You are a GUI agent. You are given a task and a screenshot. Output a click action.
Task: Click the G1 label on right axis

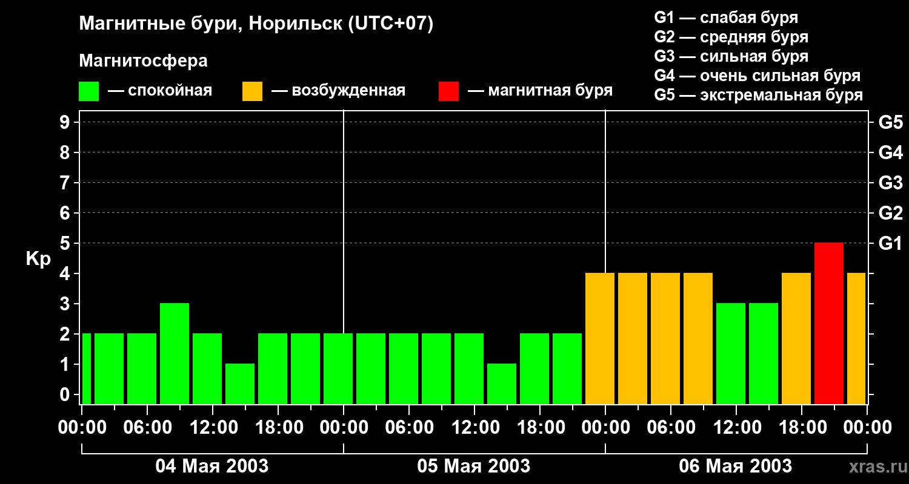coord(890,243)
